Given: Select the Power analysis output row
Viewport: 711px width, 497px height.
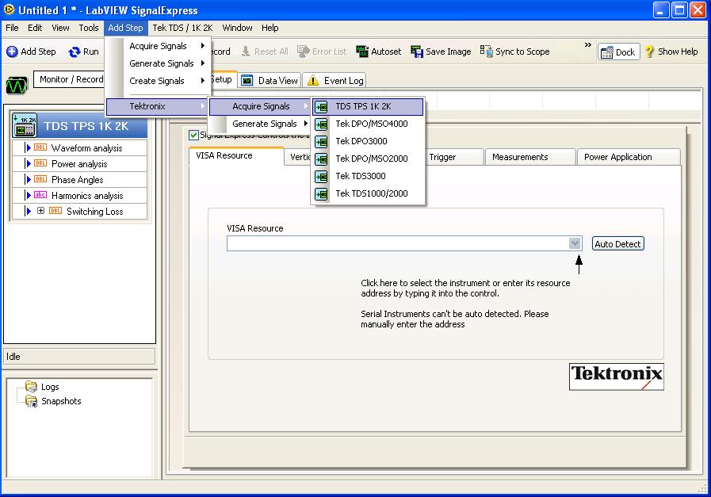Looking at the screenshot, I should (x=79, y=164).
